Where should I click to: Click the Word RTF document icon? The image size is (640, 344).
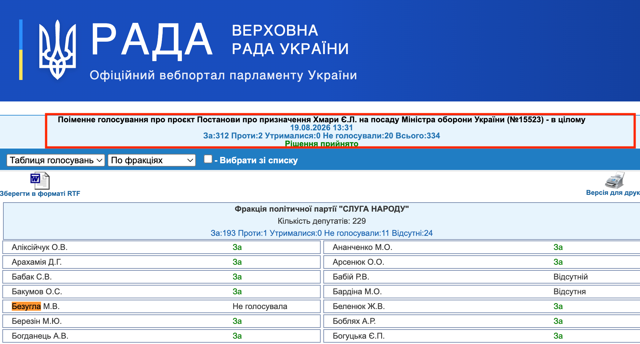point(40,181)
